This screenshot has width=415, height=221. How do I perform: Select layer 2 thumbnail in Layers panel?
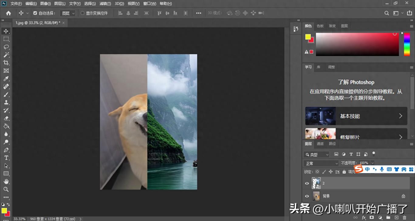316,183
